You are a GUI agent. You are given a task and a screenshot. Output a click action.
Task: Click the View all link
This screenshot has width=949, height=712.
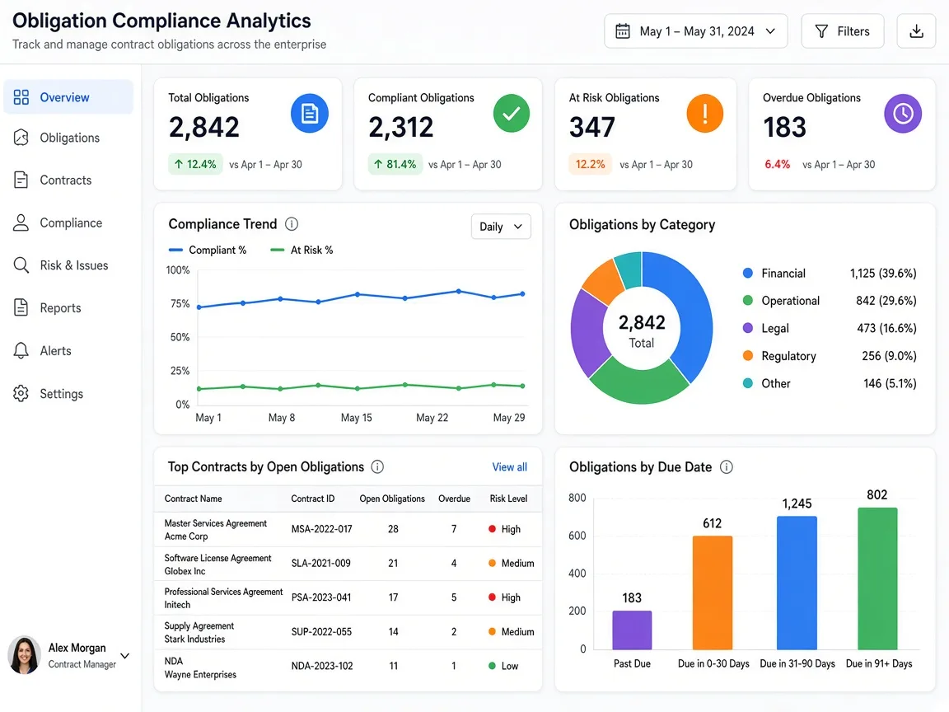(510, 466)
